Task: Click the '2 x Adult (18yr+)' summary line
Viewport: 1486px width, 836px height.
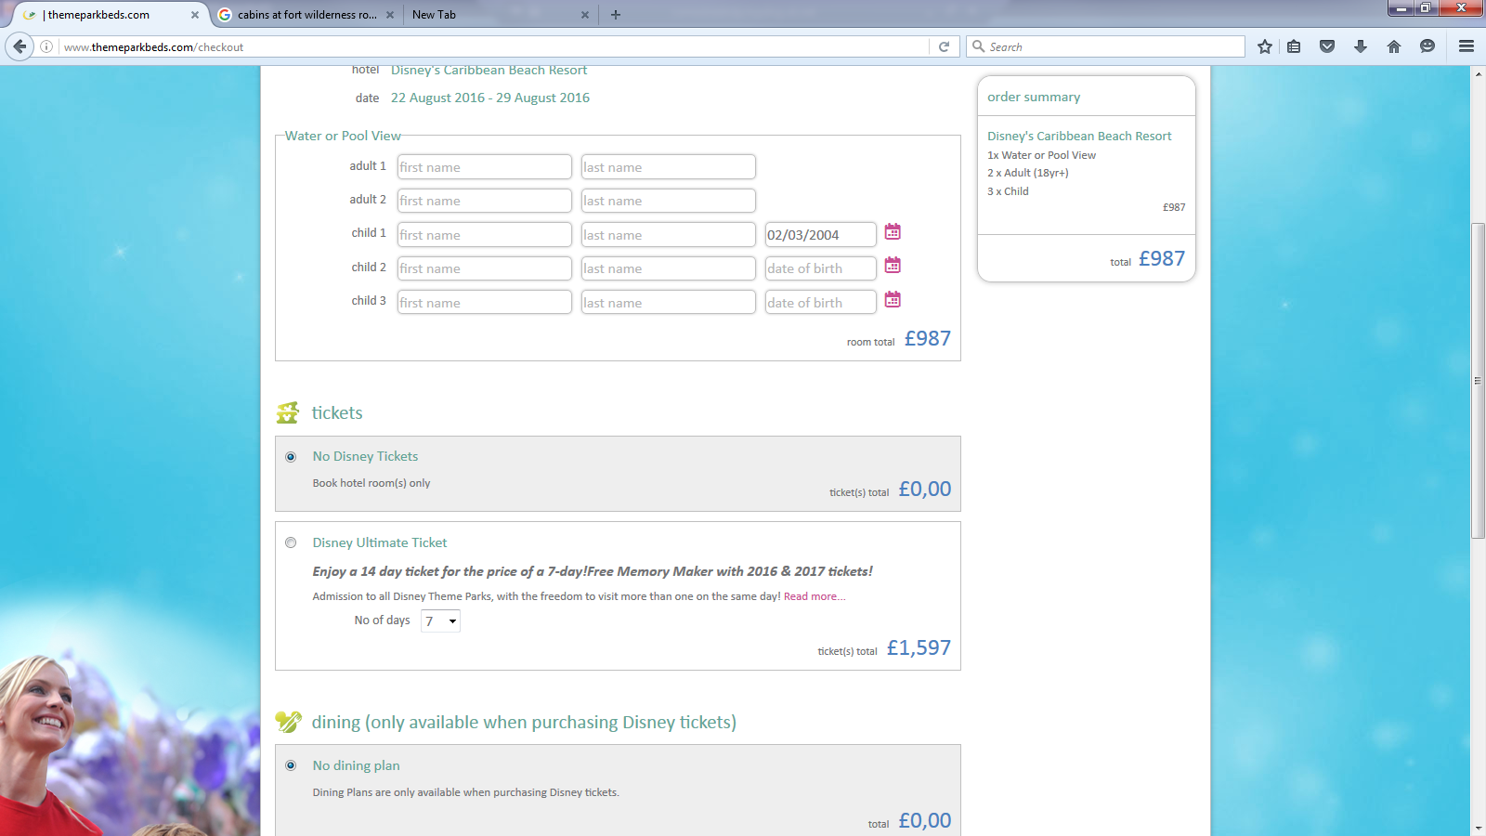Action: [x=1027, y=173]
